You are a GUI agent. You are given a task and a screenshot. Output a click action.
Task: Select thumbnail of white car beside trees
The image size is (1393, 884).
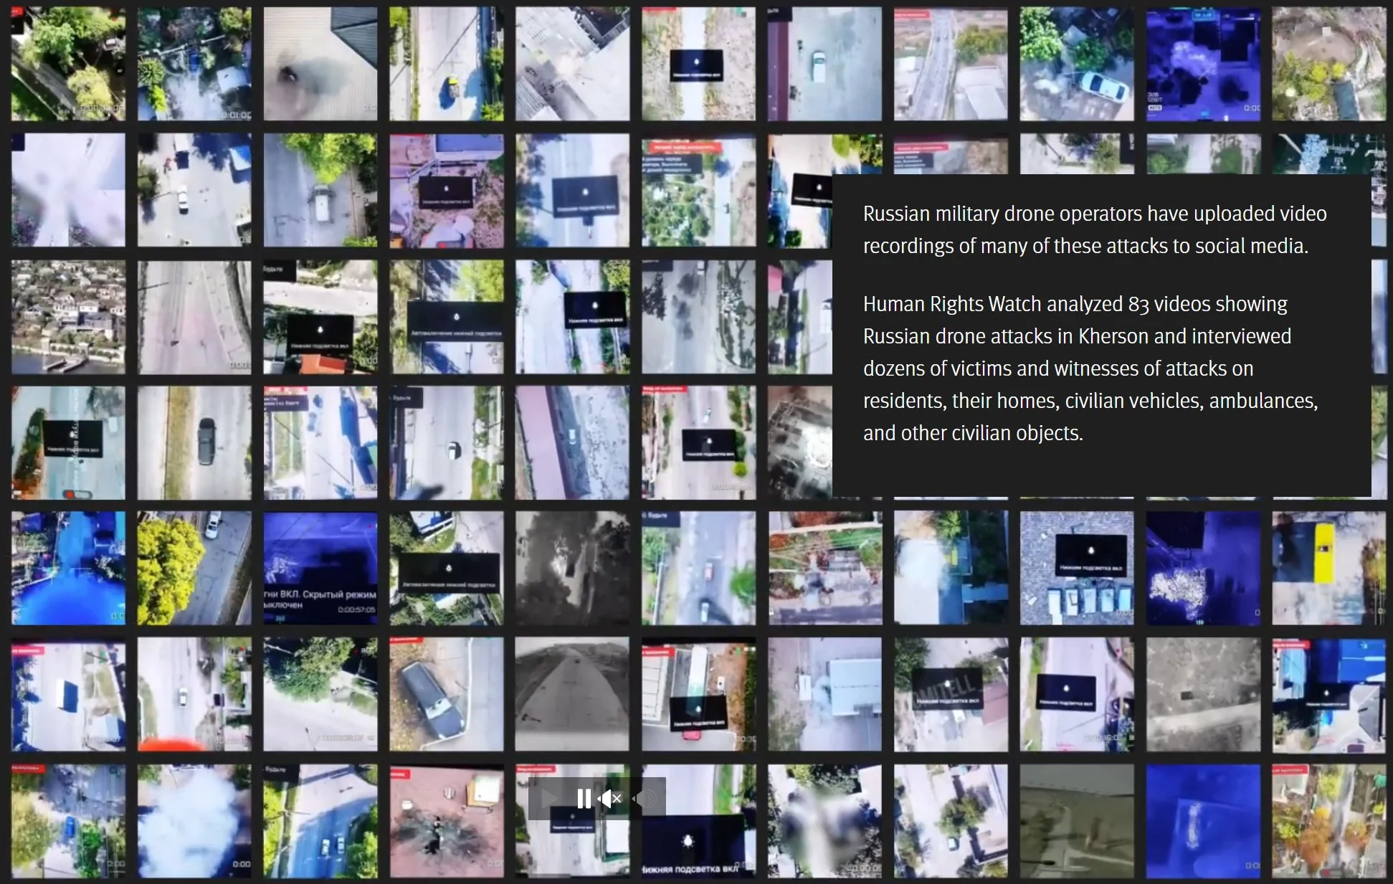tap(1077, 65)
